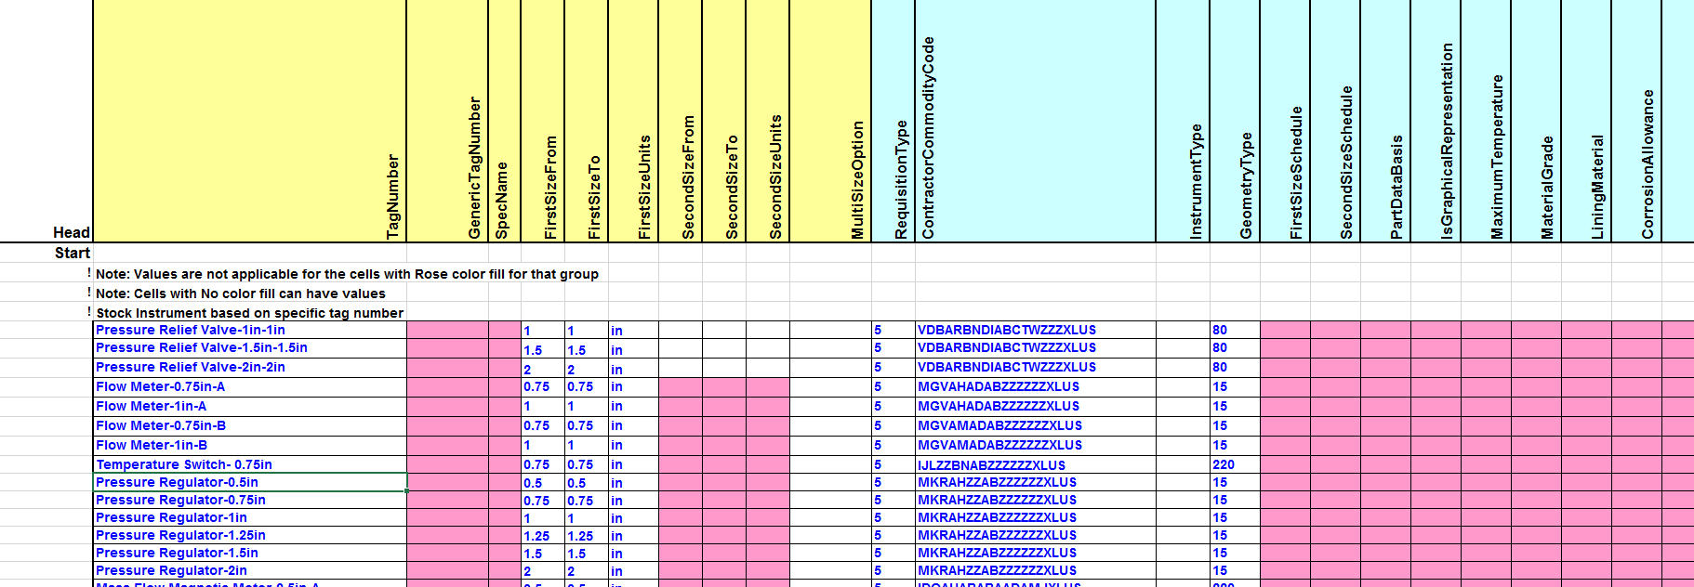Click GeometryType 15 in Flow Meter-1in-A row

click(x=1235, y=406)
